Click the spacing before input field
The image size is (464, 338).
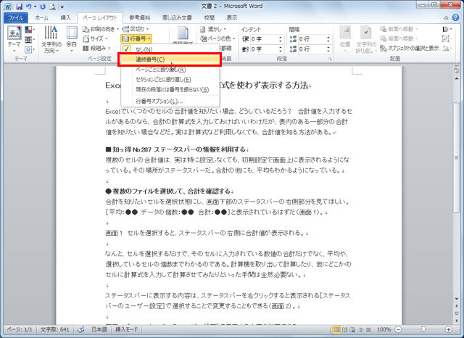coord(311,39)
